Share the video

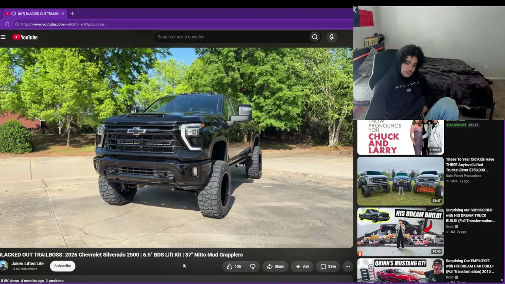point(275,267)
